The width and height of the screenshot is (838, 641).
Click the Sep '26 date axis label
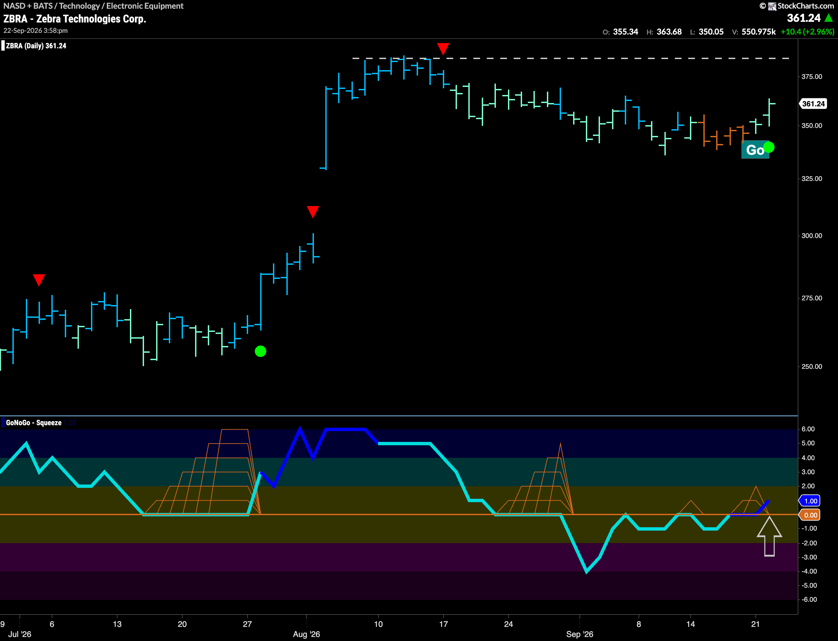click(x=580, y=634)
